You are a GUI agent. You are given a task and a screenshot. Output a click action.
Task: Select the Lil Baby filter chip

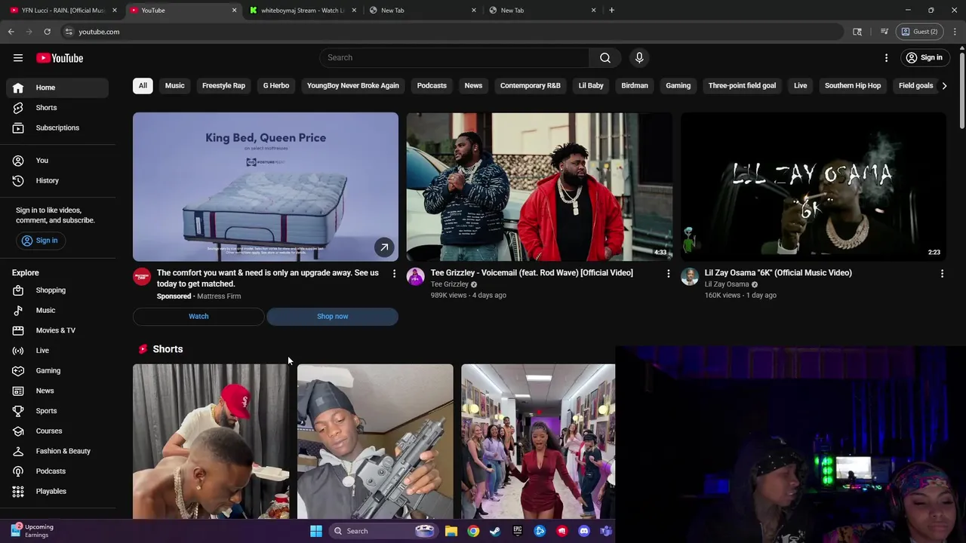click(591, 86)
